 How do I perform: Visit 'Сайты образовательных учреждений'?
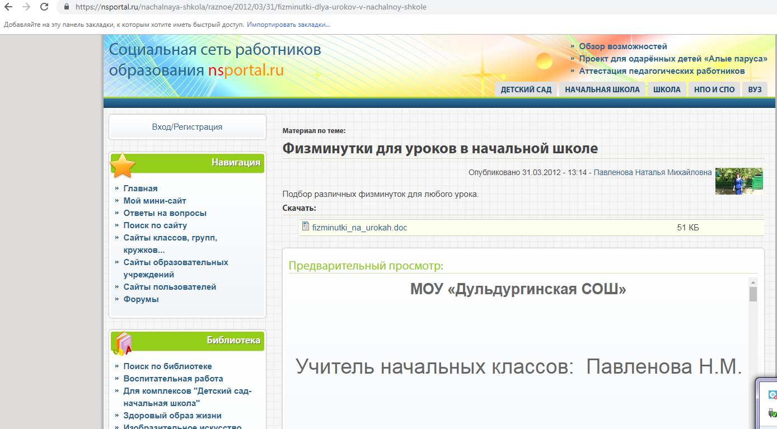coord(176,268)
